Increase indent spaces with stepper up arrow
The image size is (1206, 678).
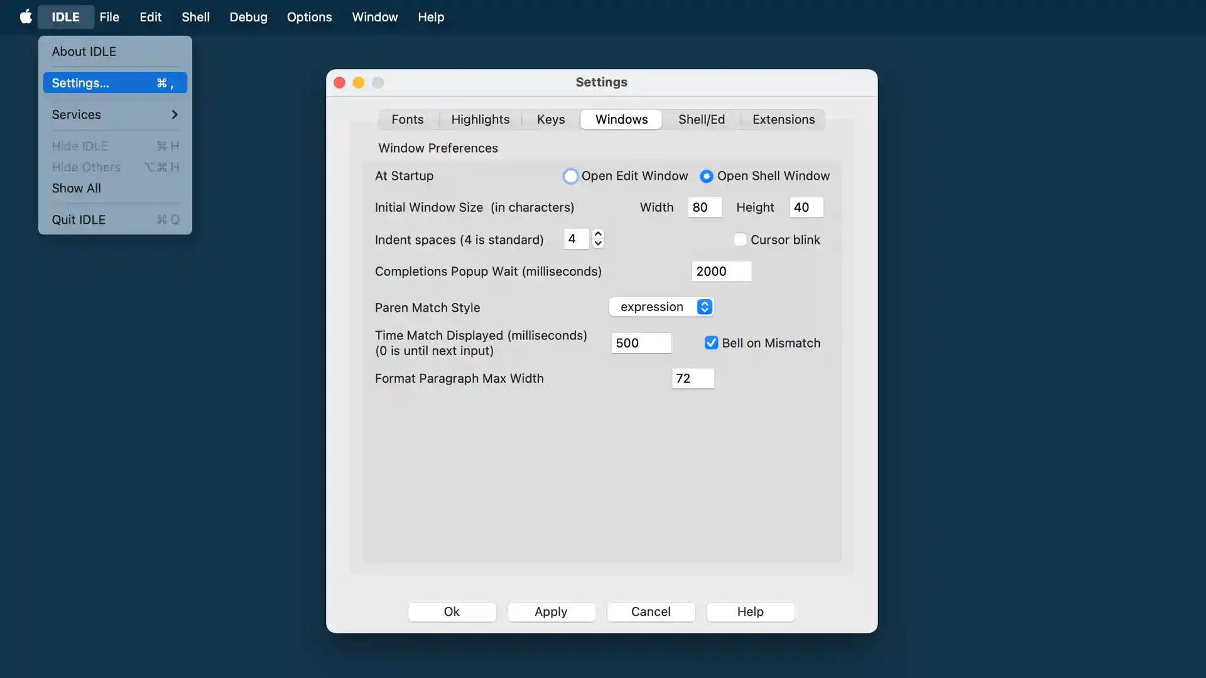[x=598, y=234]
